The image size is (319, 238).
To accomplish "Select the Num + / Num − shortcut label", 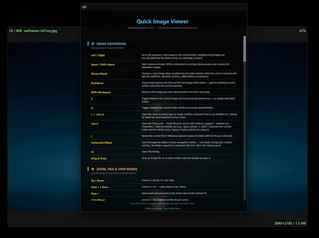I will coord(100,187).
